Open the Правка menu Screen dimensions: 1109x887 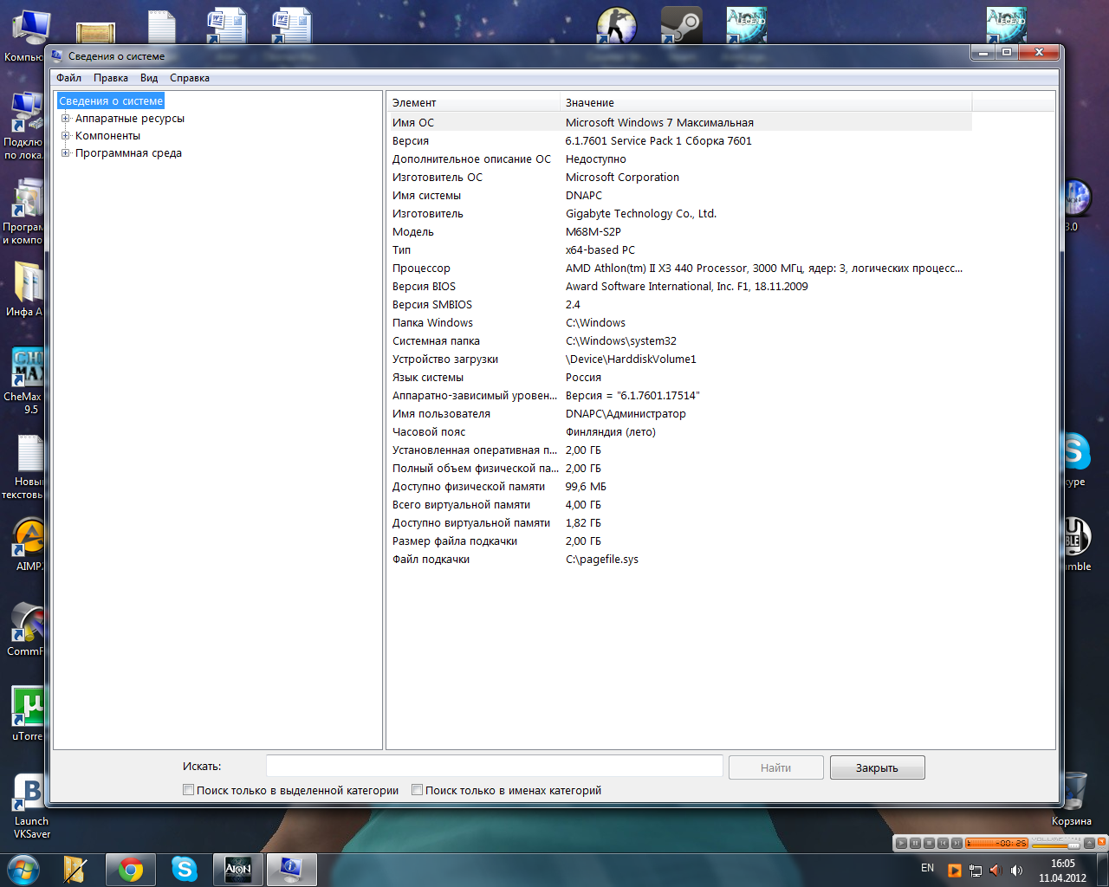pos(111,78)
